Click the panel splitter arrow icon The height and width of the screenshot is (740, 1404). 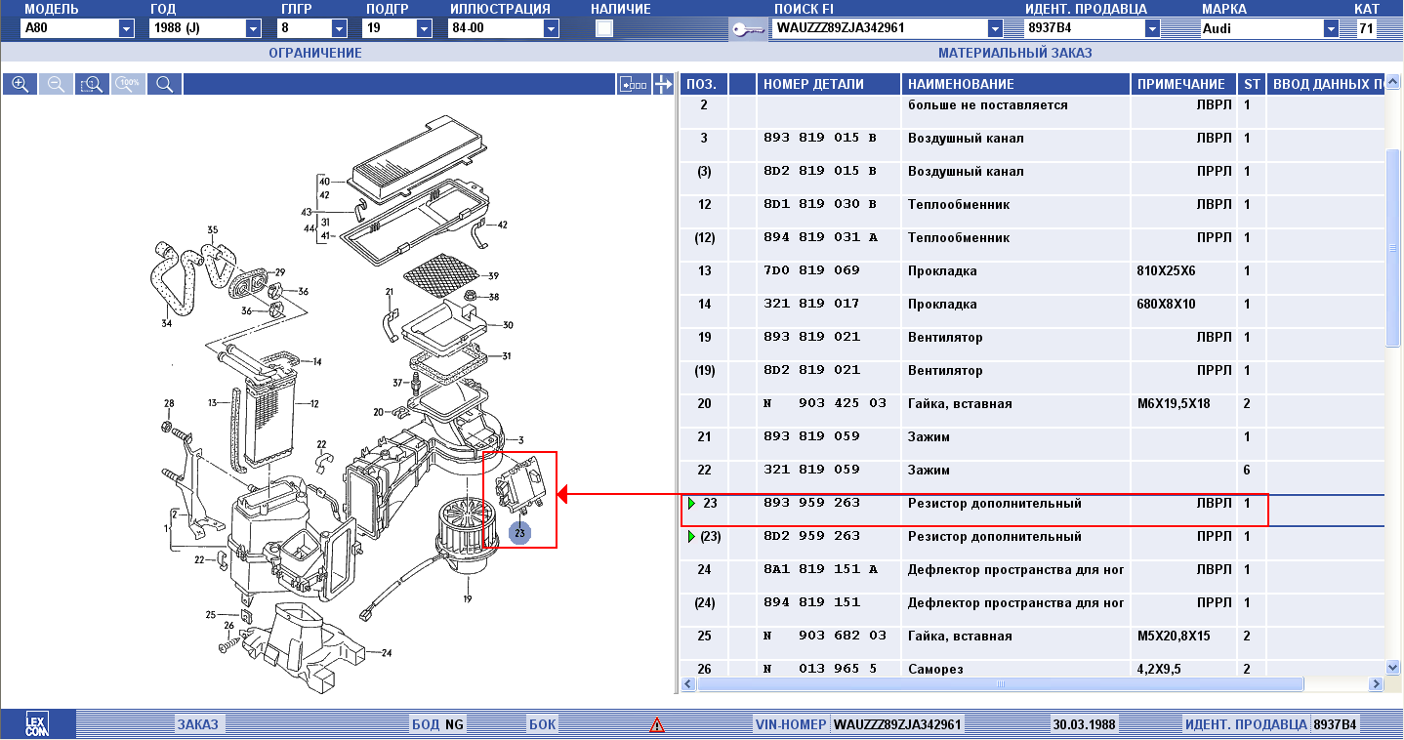pyautogui.click(x=664, y=85)
